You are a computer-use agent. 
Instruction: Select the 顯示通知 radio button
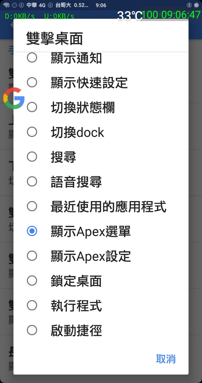point(32,58)
